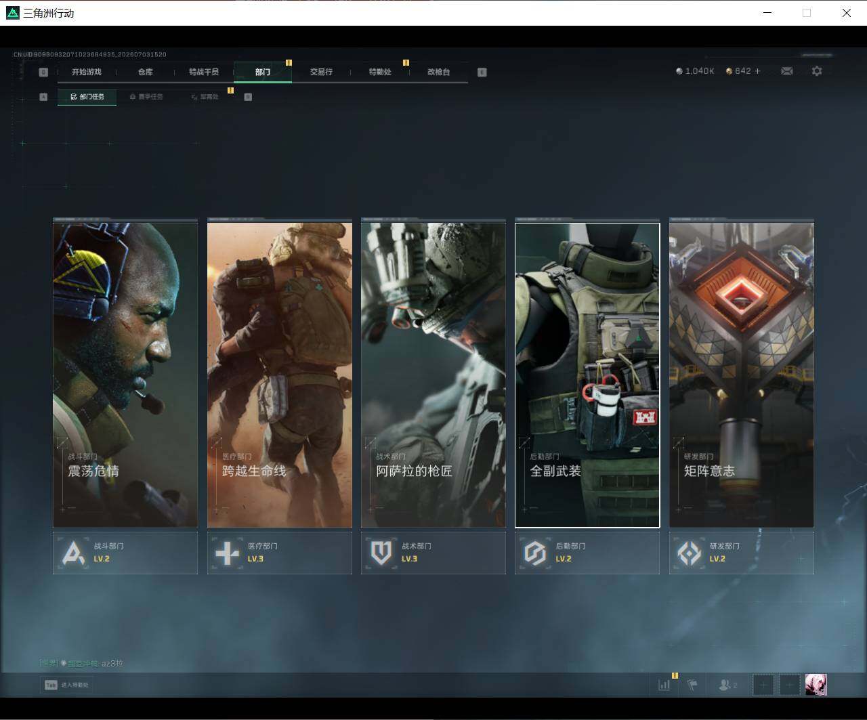The height and width of the screenshot is (720, 867).
Task: Click the flags icon in bottom bar
Action: [x=692, y=685]
